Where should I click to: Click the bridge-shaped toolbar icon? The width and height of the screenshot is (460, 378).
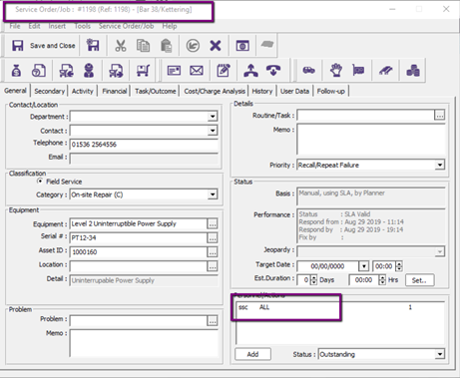[386, 71]
